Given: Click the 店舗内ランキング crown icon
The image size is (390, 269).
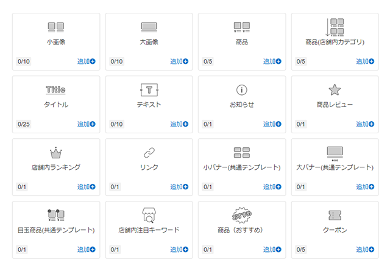Looking at the screenshot, I should tap(55, 153).
